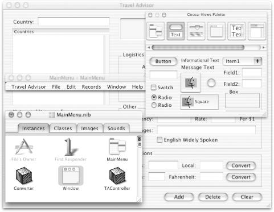Open the sliders and progress palette icon

coord(196,31)
